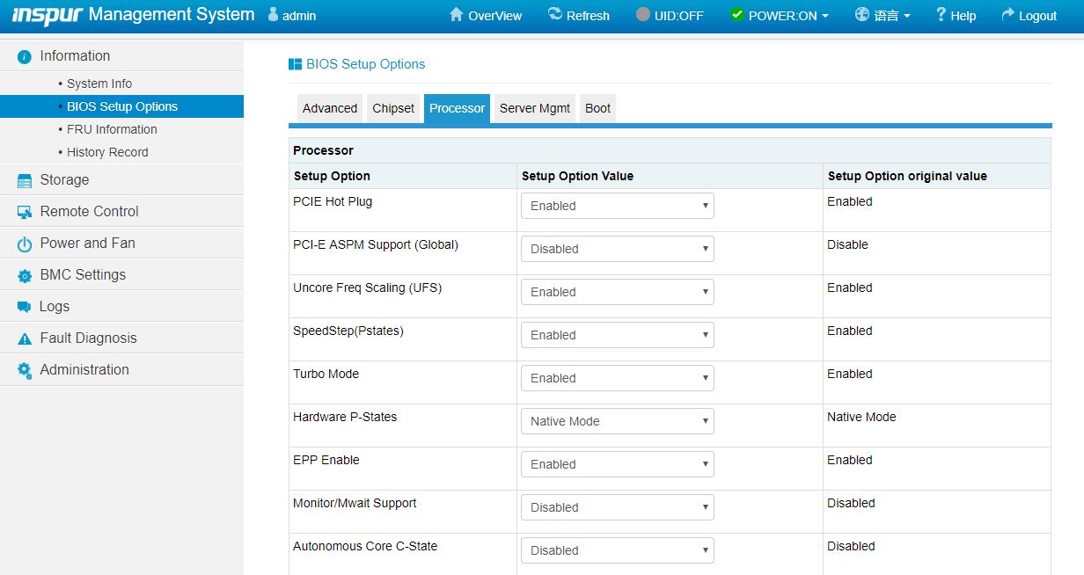Click the UID:OFF label
The width and height of the screenshot is (1084, 575).
(x=679, y=16)
